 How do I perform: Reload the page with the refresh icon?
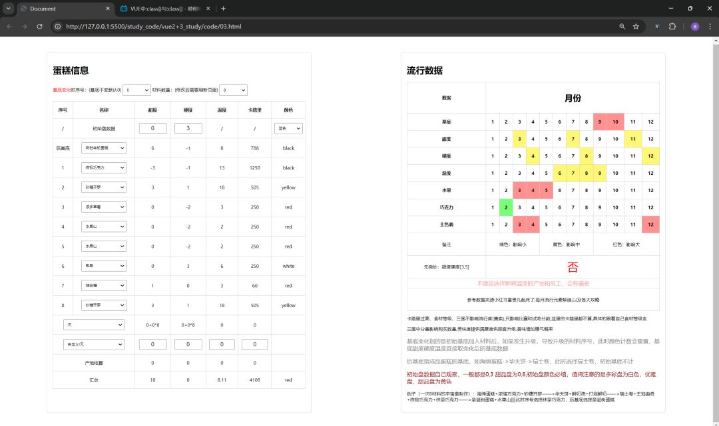pyautogui.click(x=39, y=27)
